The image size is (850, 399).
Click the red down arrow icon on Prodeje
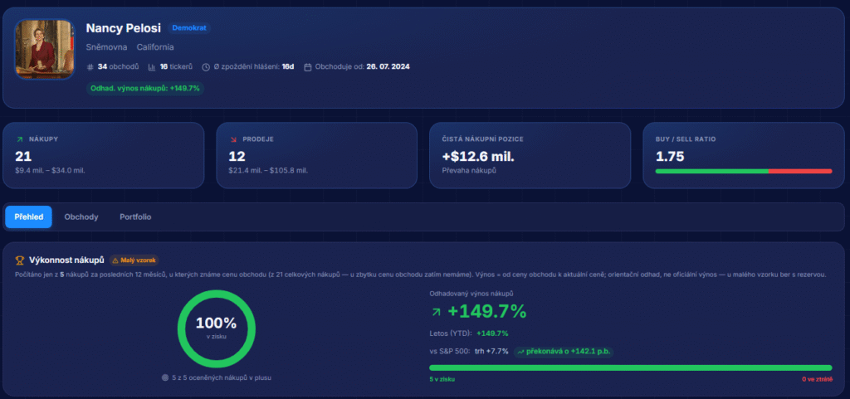[233, 139]
